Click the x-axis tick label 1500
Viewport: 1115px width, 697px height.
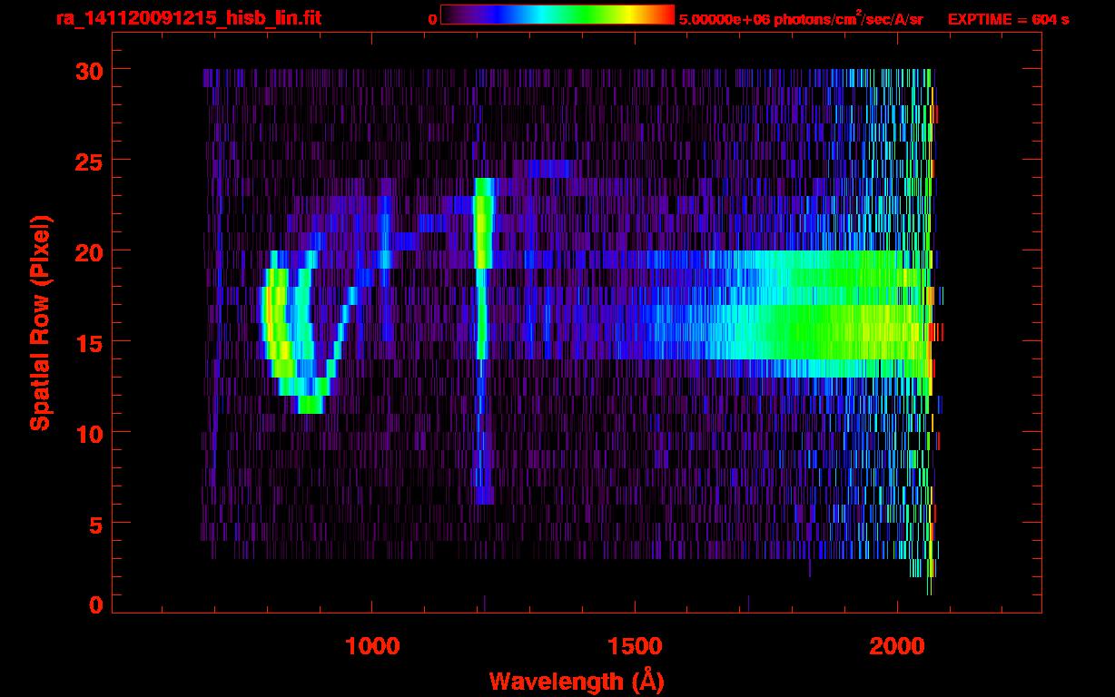635,646
